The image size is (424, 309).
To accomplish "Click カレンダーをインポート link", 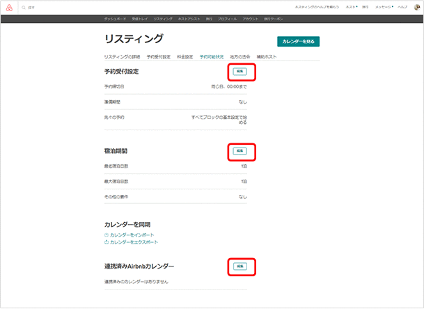I will [132, 235].
